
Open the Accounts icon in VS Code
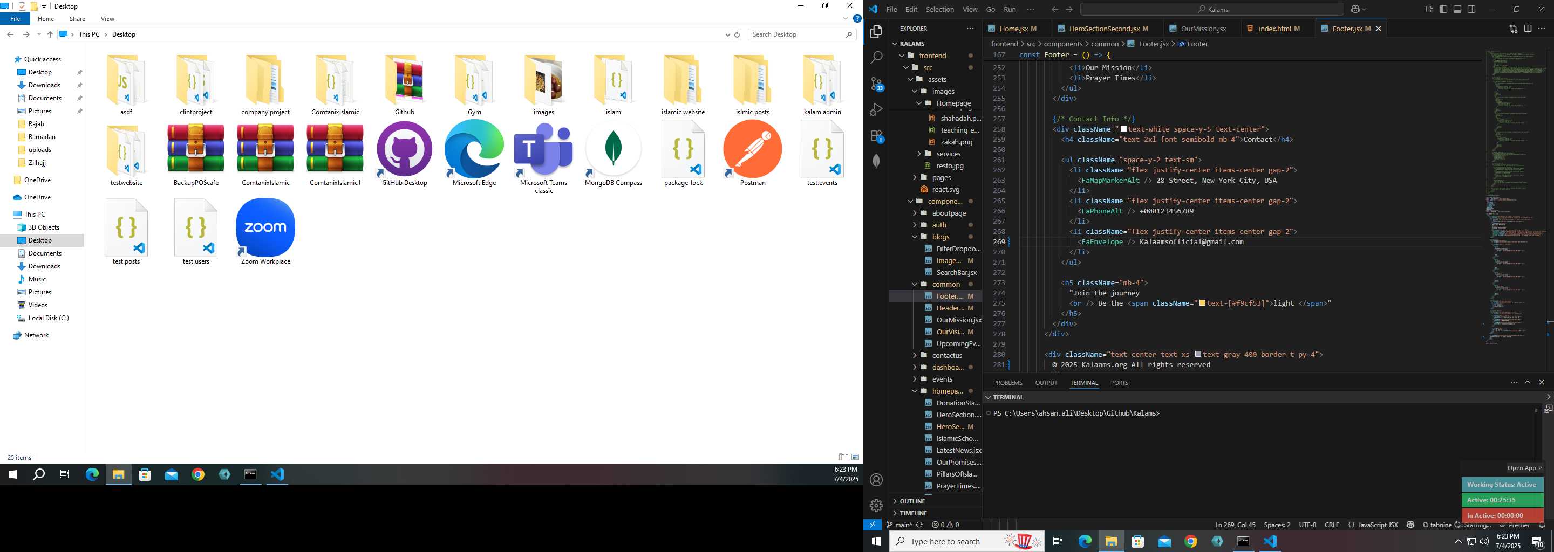(876, 480)
